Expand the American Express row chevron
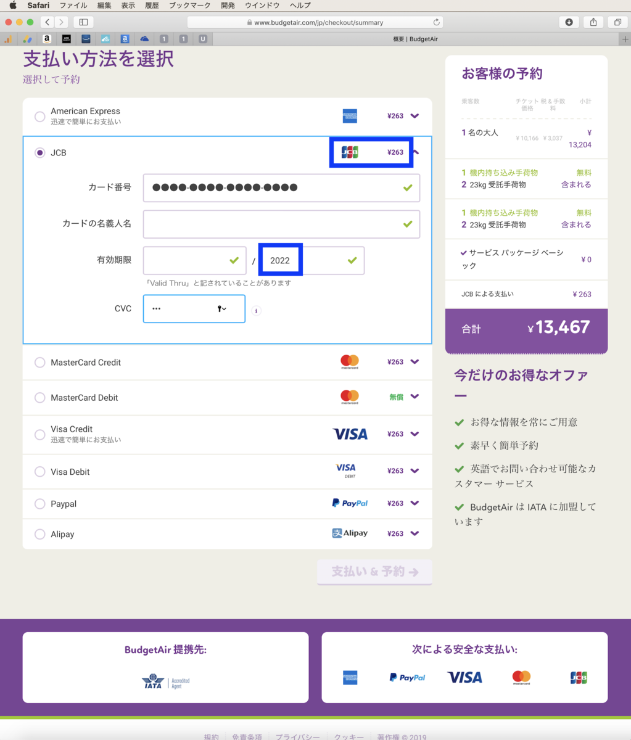Image resolution: width=631 pixels, height=740 pixels. coord(414,116)
